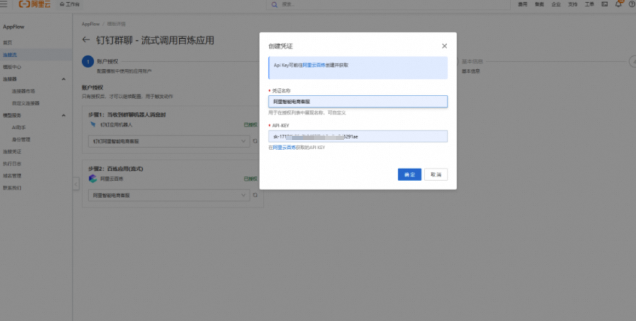Click the 基本信息 step label
636x321 pixels.
click(x=472, y=62)
